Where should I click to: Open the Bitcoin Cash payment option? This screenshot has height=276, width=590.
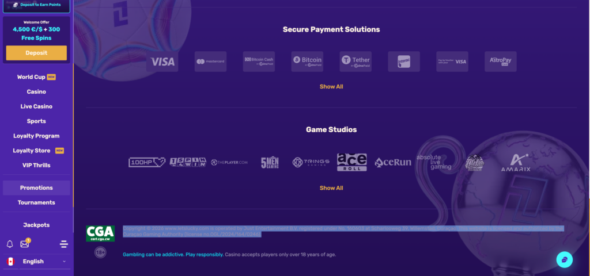click(259, 62)
